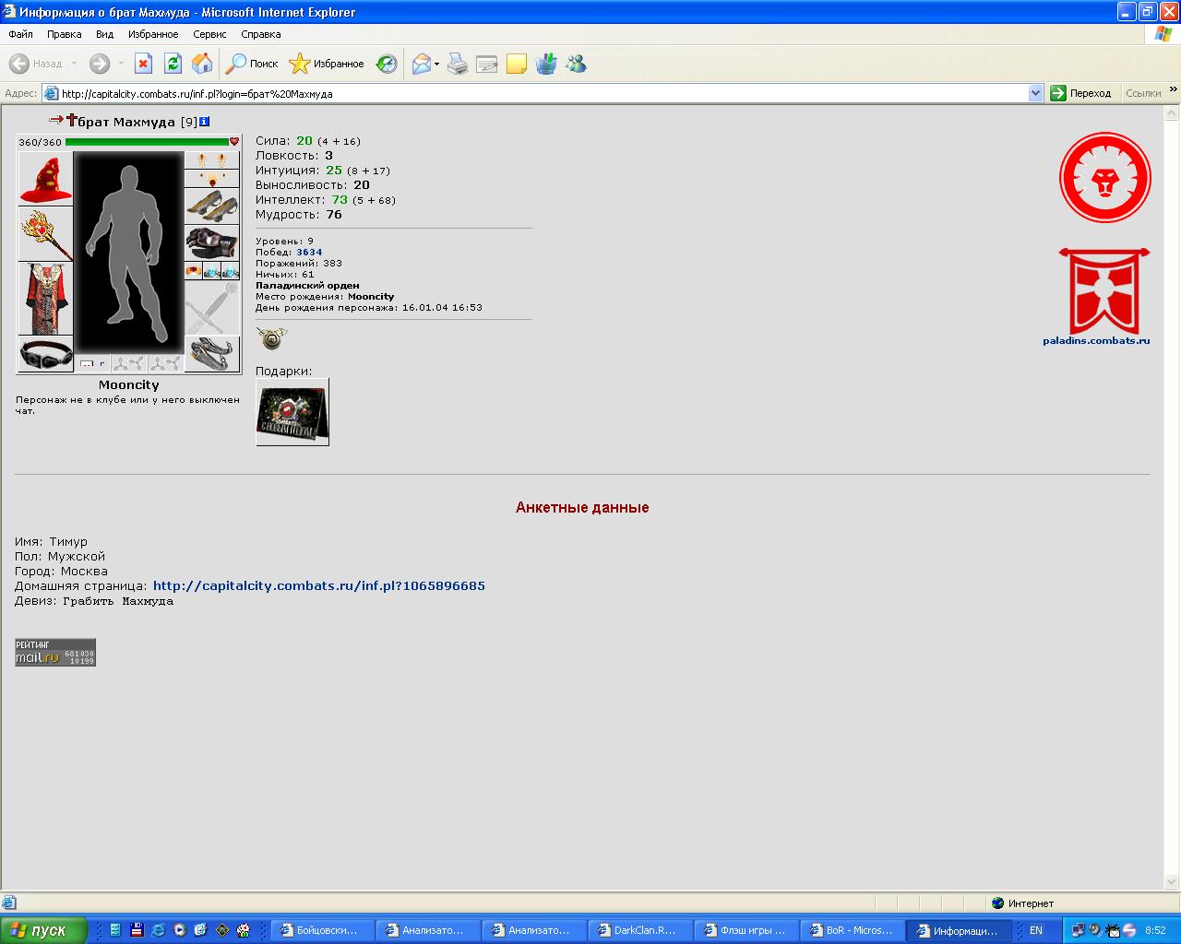Click the red cross paladin icon before the name
This screenshot has height=944, width=1181.
pyautogui.click(x=71, y=121)
